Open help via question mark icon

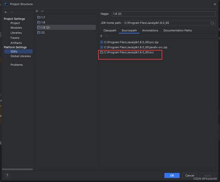[x=7, y=176]
